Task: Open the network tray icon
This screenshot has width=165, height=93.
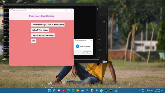Action: pos(147,90)
